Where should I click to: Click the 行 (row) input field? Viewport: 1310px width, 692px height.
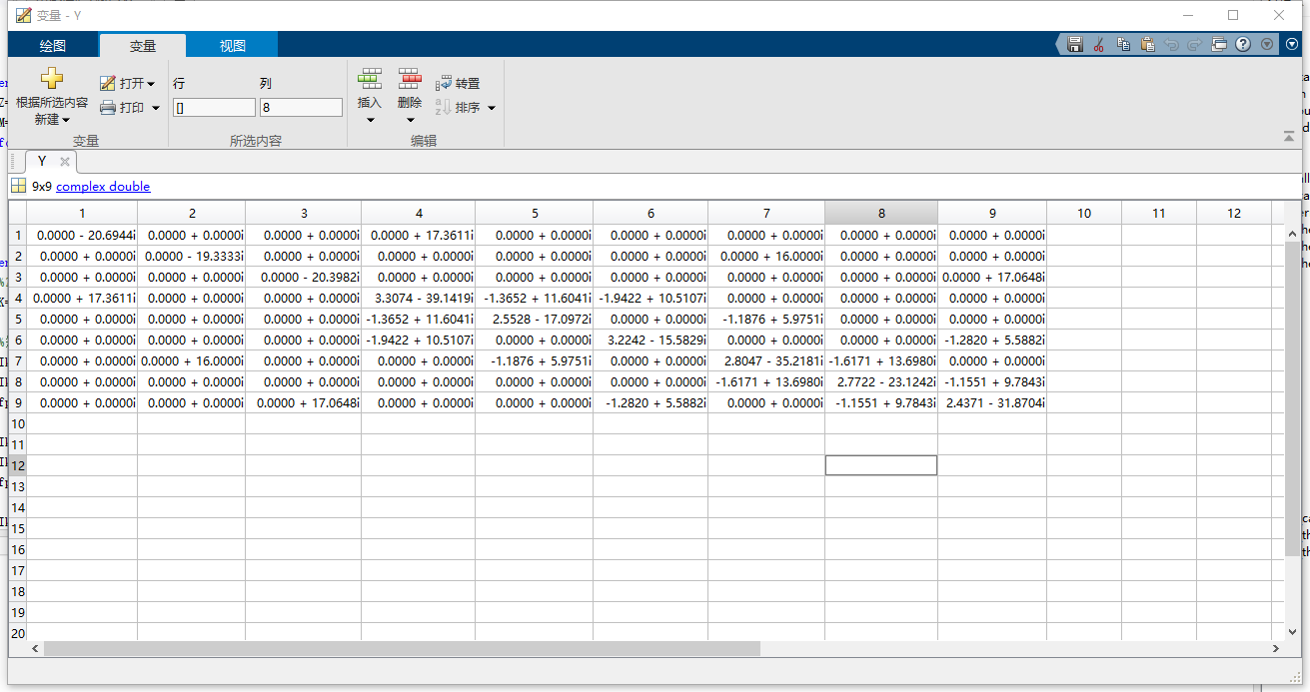tap(214, 107)
